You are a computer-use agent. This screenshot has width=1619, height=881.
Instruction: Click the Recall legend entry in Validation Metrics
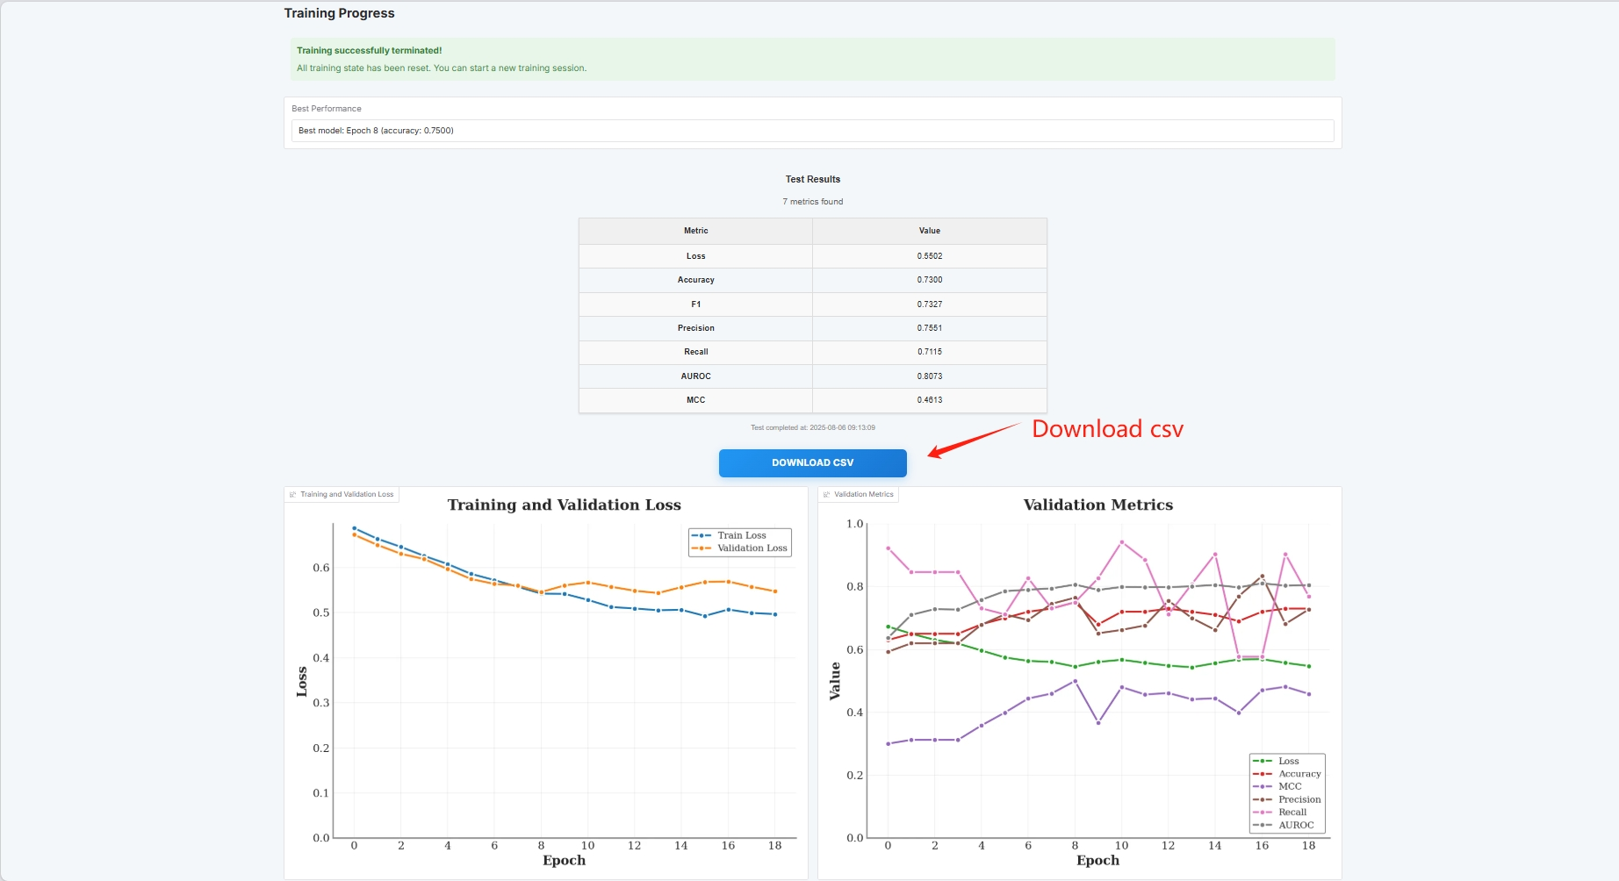(1292, 813)
